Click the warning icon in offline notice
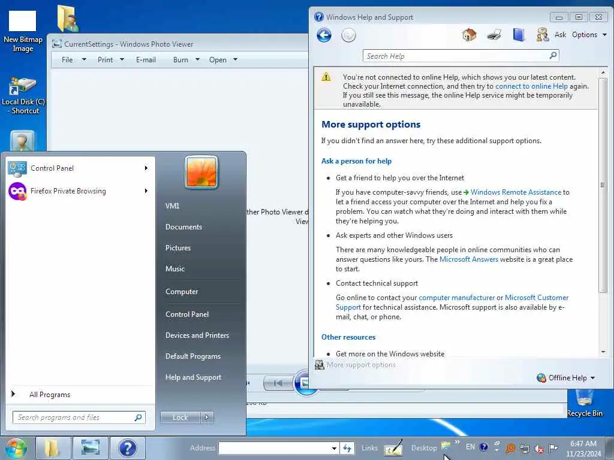Viewport: 614px width, 460px height. click(326, 77)
